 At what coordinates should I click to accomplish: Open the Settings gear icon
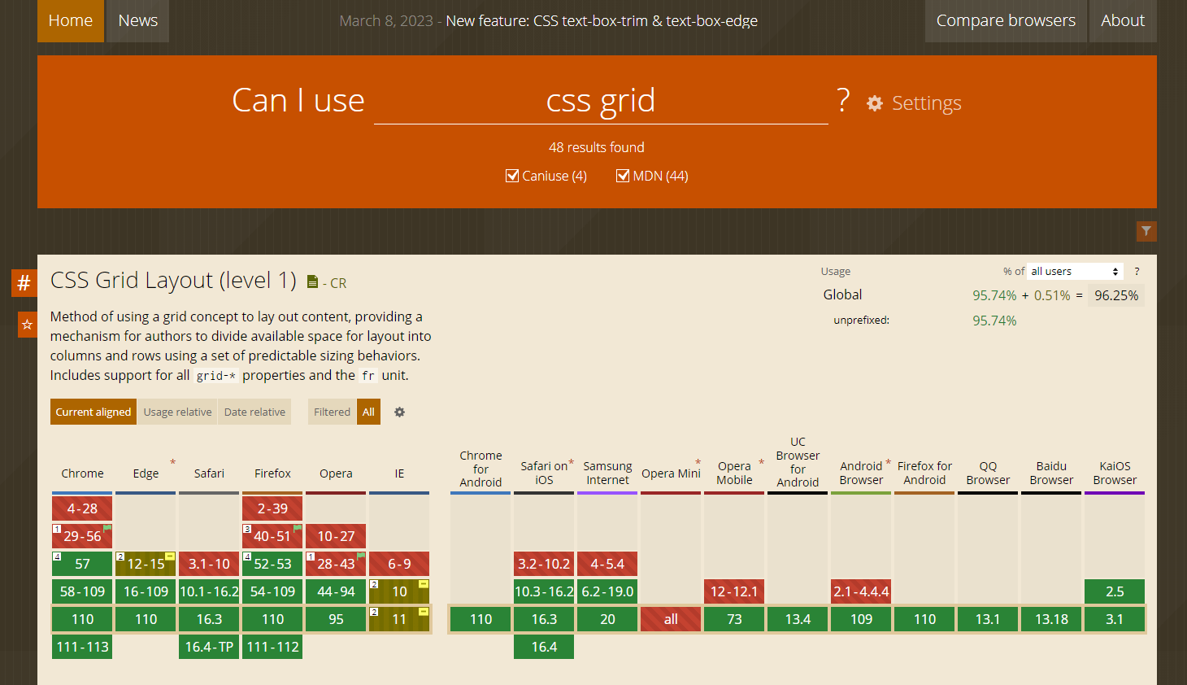[x=875, y=103]
